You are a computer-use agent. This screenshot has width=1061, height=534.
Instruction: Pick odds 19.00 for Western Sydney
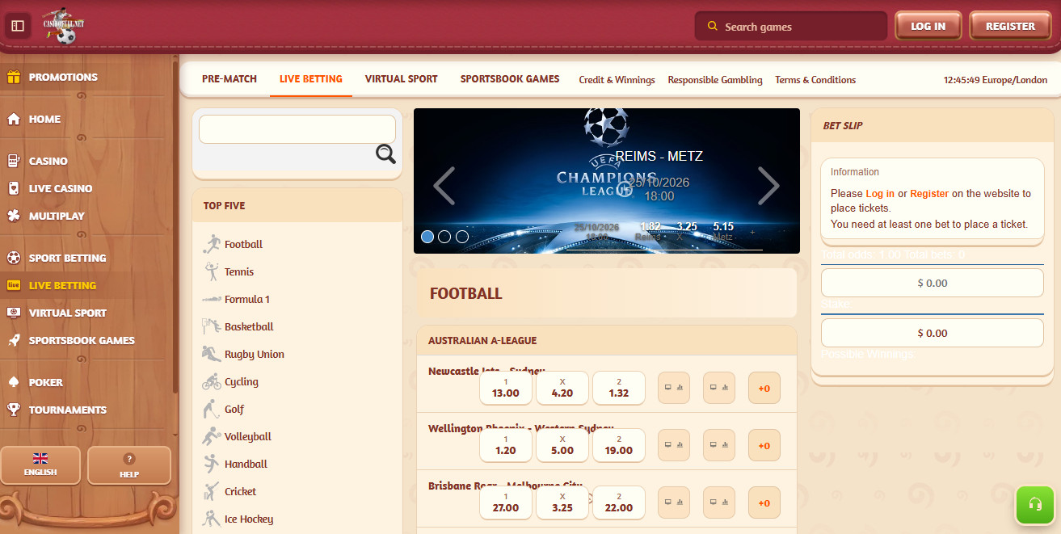coord(619,445)
